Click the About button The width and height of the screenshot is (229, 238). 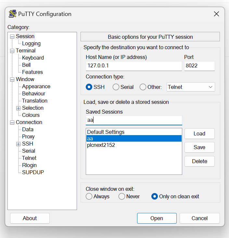click(x=30, y=218)
